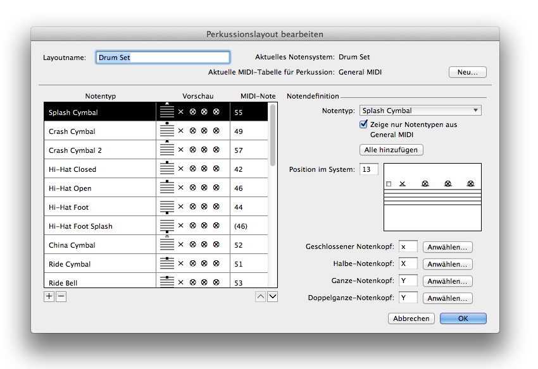Image resolution: width=538 pixels, height=369 pixels.
Task: Select the Hi-Hat Foot row
Action: (x=156, y=207)
